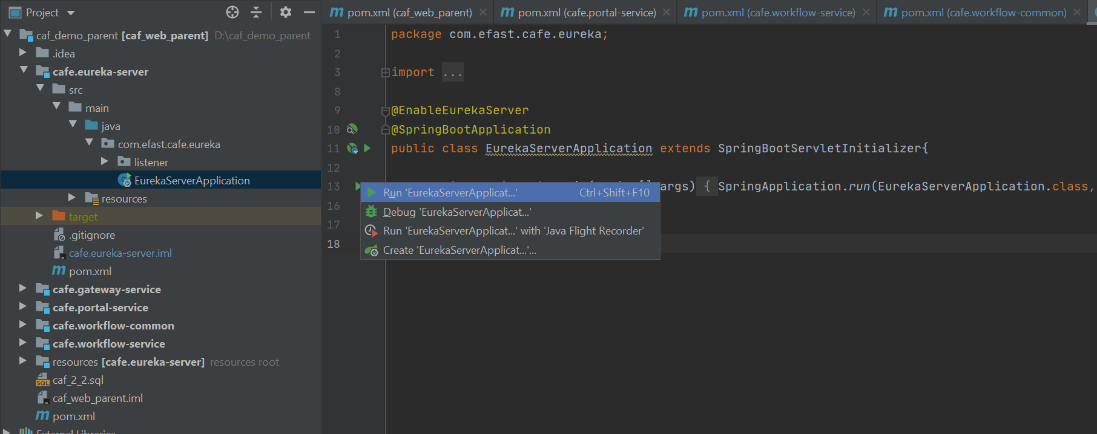Expand the resources folder under main

coord(72,198)
